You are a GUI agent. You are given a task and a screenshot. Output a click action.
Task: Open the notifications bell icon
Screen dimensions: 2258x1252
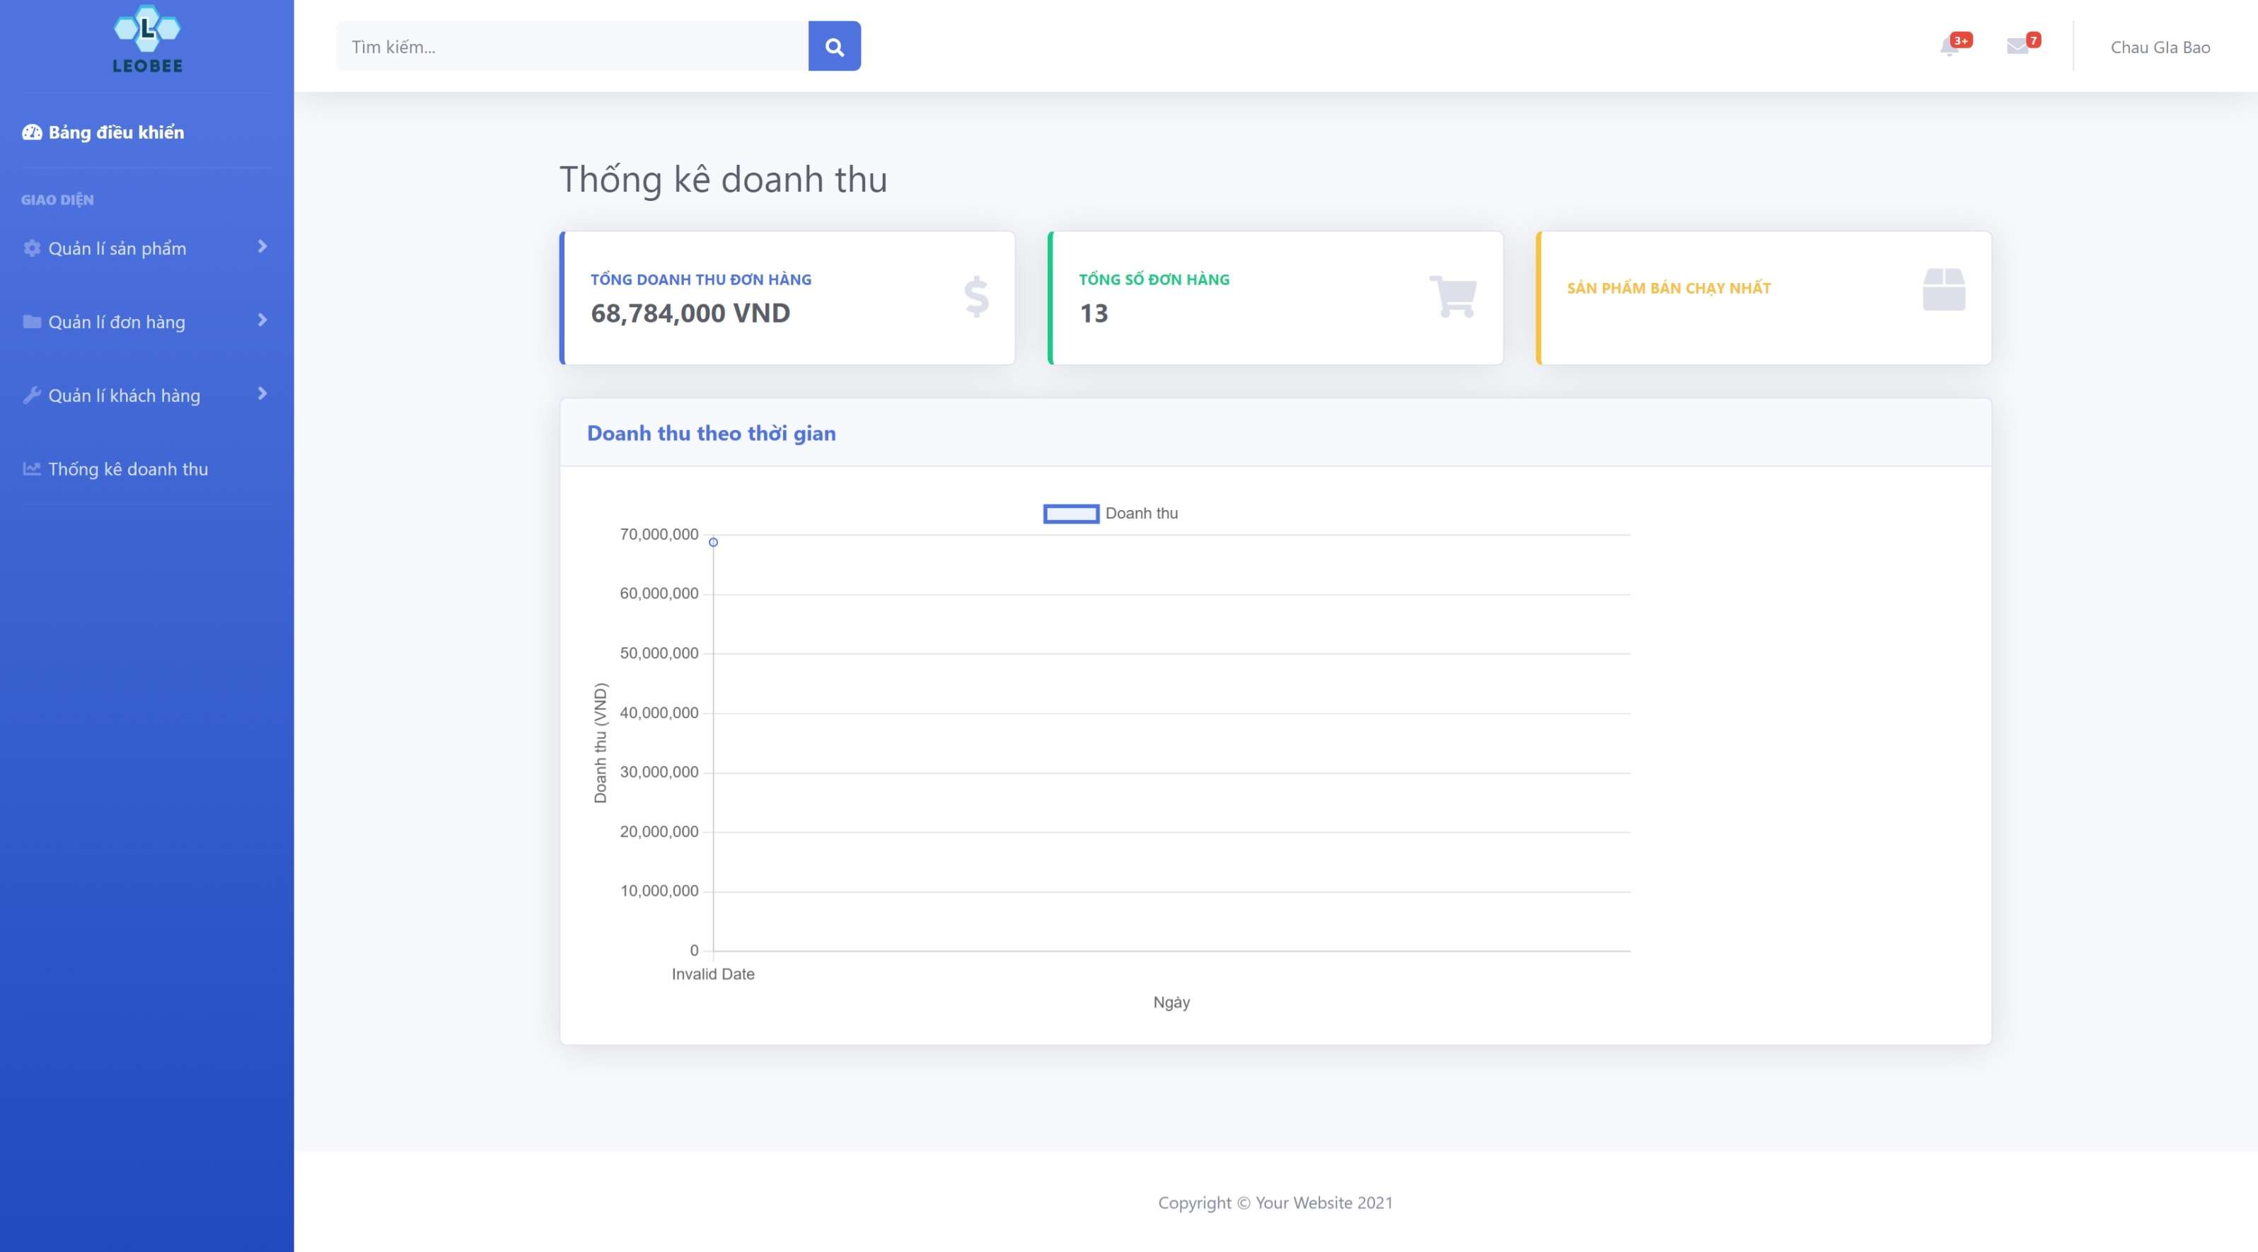click(x=1950, y=45)
